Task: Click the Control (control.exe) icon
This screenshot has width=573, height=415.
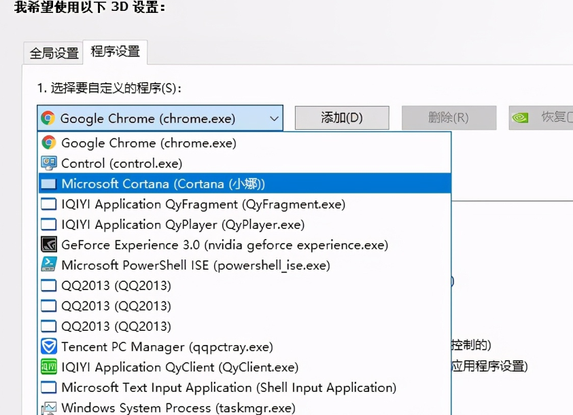Action: [x=49, y=163]
